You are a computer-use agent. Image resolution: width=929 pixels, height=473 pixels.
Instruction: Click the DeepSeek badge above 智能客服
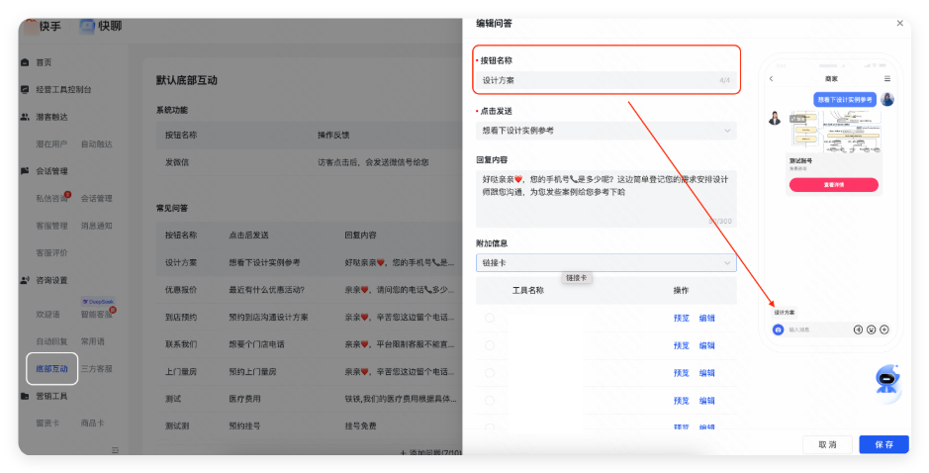[98, 302]
